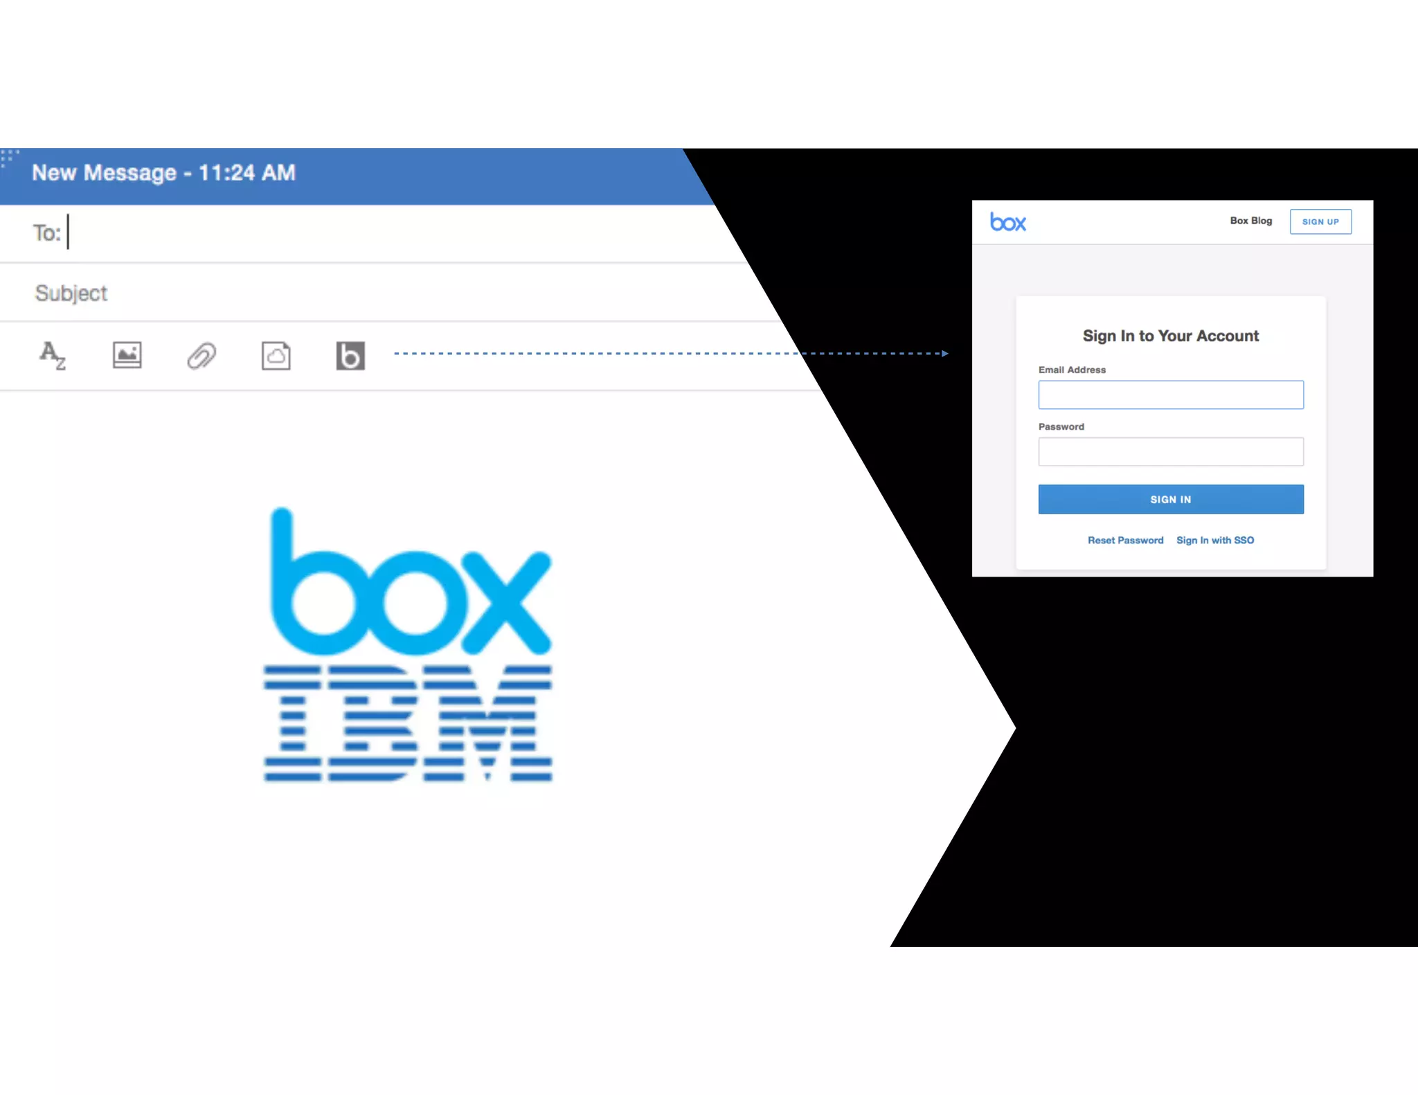Click the cloud file attachment icon
This screenshot has height=1095, width=1418.
pyautogui.click(x=276, y=356)
